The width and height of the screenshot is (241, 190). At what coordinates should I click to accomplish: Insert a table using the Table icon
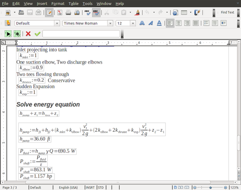(x=184, y=13)
